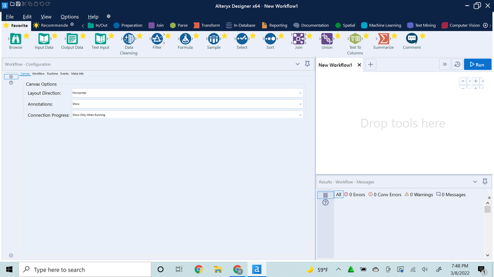Unfavorite the star next to Browse tool
This screenshot has height=277, width=494.
pyautogui.click(x=27, y=36)
